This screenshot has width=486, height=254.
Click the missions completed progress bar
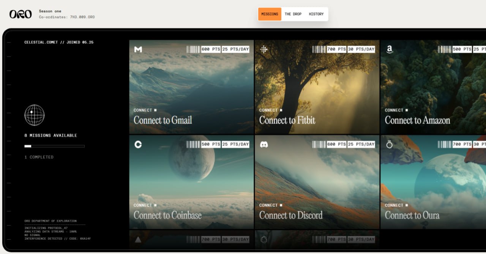55,146
